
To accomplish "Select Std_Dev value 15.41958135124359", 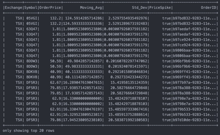I will click(129, 82).
